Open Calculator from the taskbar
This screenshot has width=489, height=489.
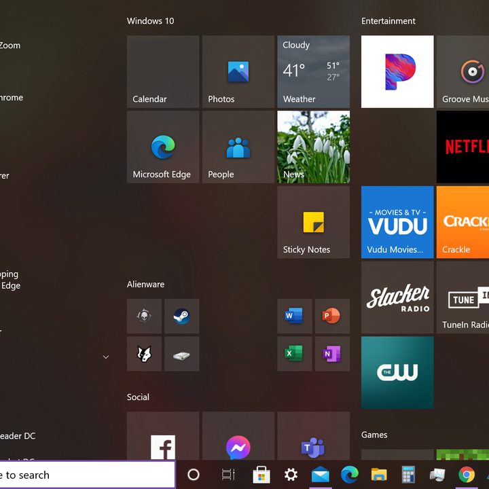pyautogui.click(x=408, y=475)
